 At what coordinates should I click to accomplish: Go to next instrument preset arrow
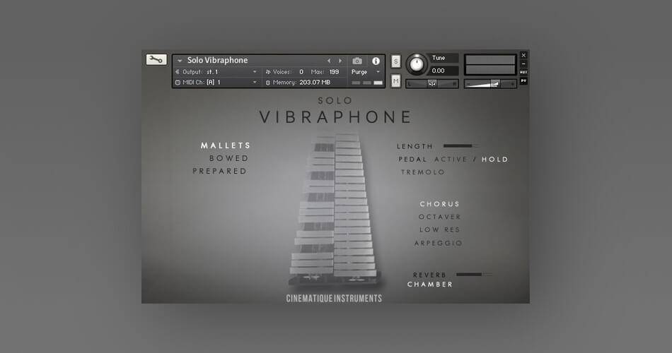(x=340, y=61)
